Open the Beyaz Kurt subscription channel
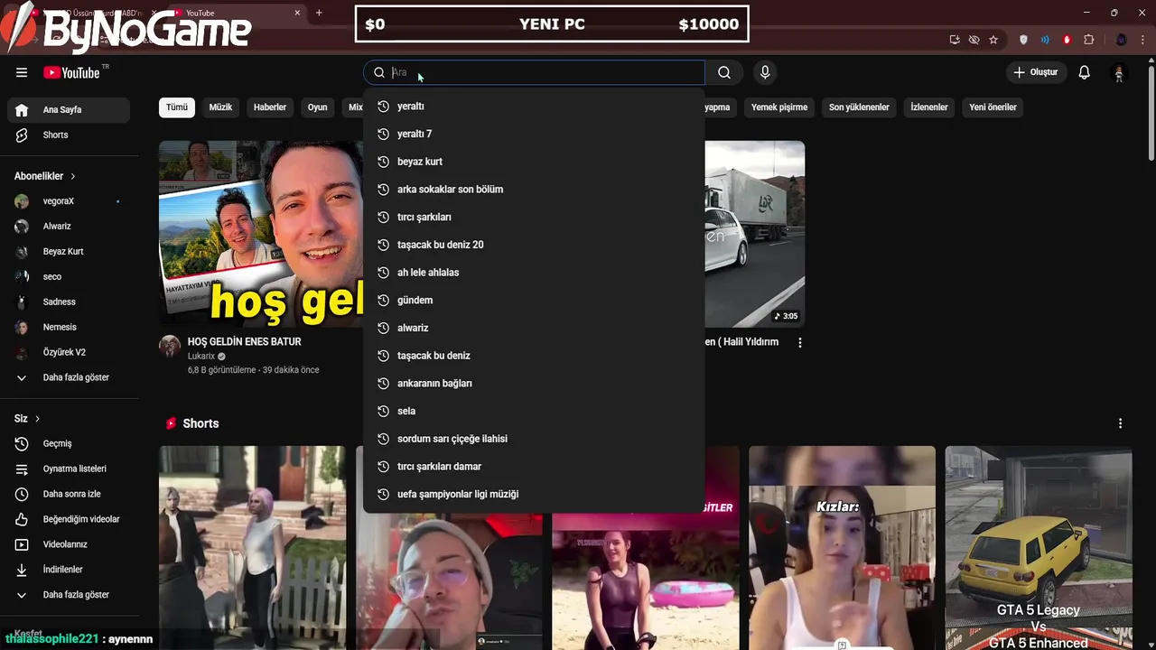This screenshot has height=650, width=1156. pos(70,252)
